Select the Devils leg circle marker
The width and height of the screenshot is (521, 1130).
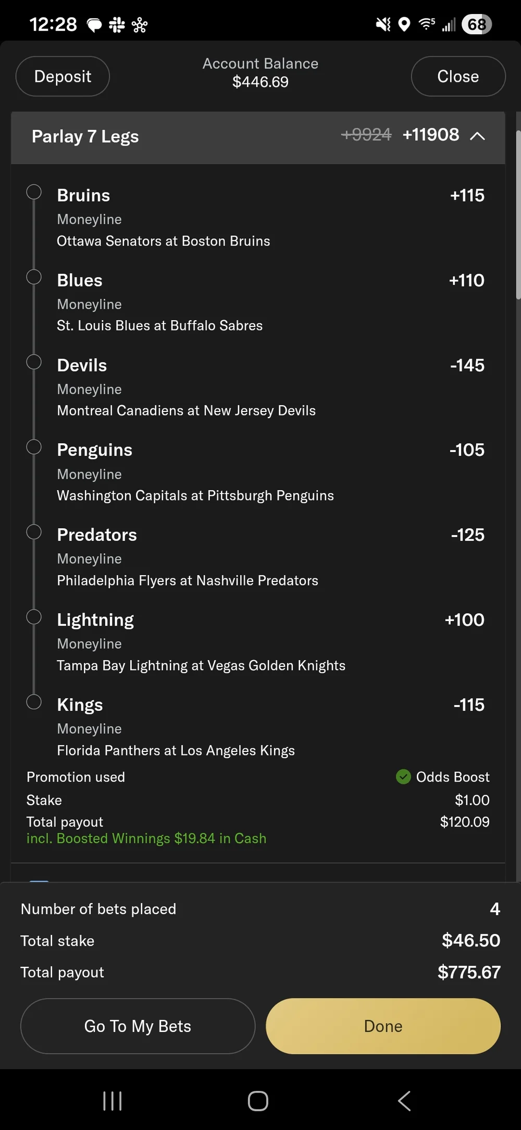pos(34,362)
